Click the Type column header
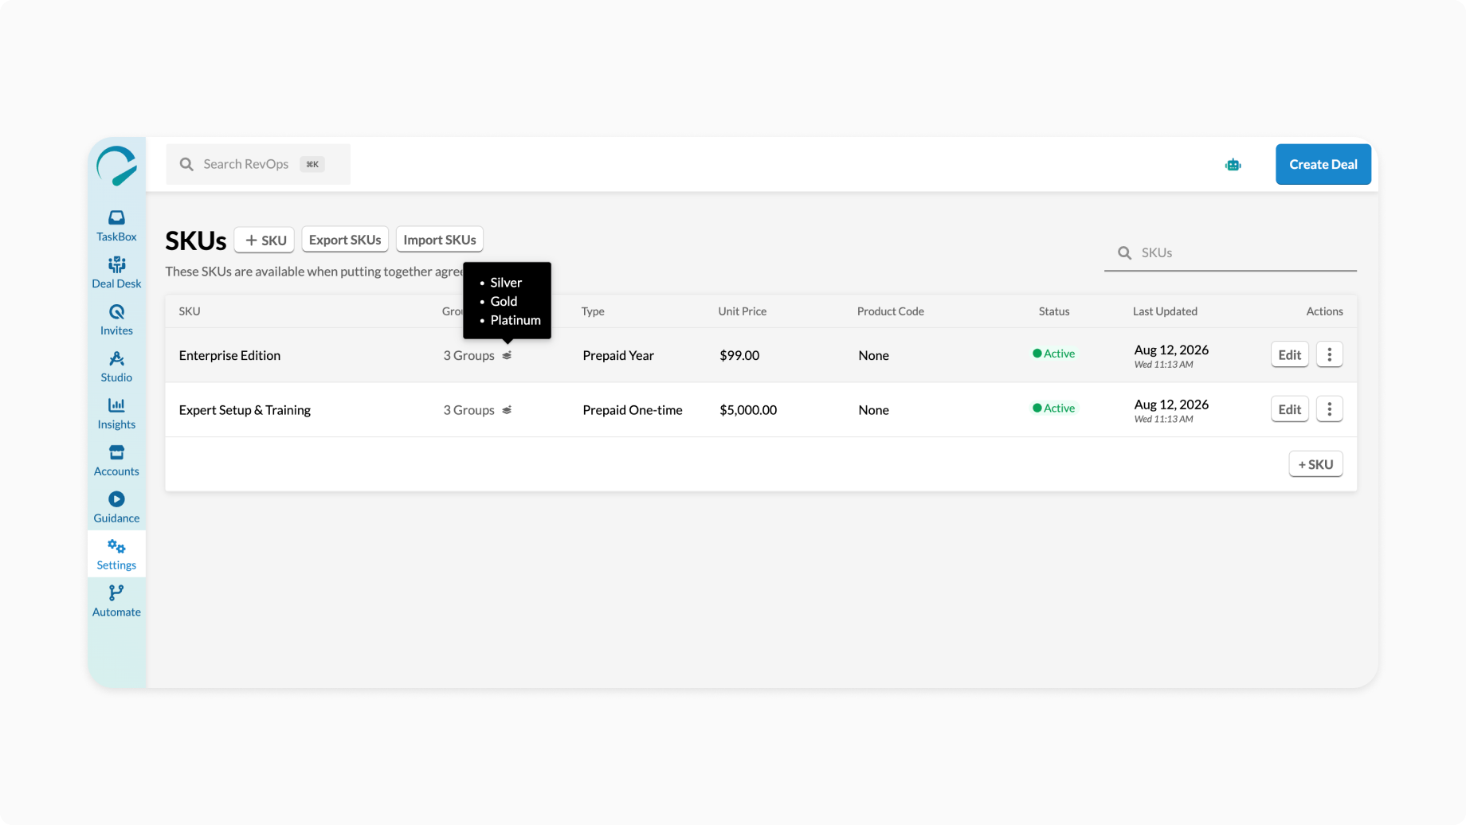The height and width of the screenshot is (825, 1466). 593,311
